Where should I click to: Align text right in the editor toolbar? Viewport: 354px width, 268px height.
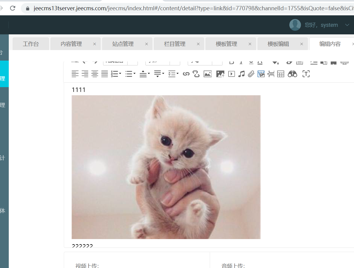tap(85, 74)
